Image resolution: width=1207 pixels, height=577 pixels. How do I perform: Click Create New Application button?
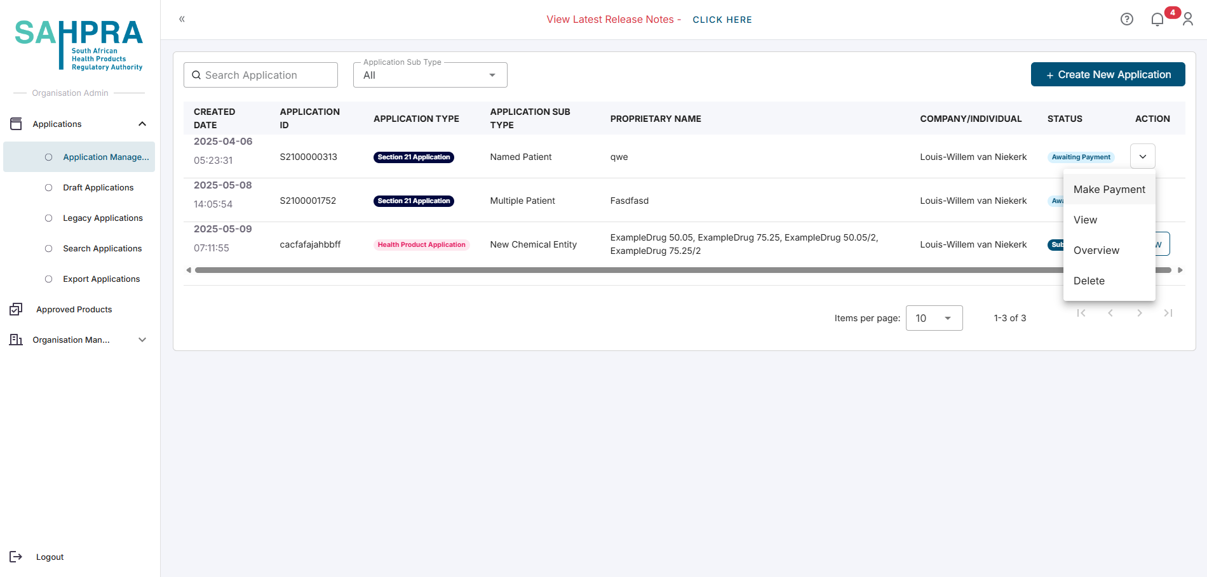1108,74
